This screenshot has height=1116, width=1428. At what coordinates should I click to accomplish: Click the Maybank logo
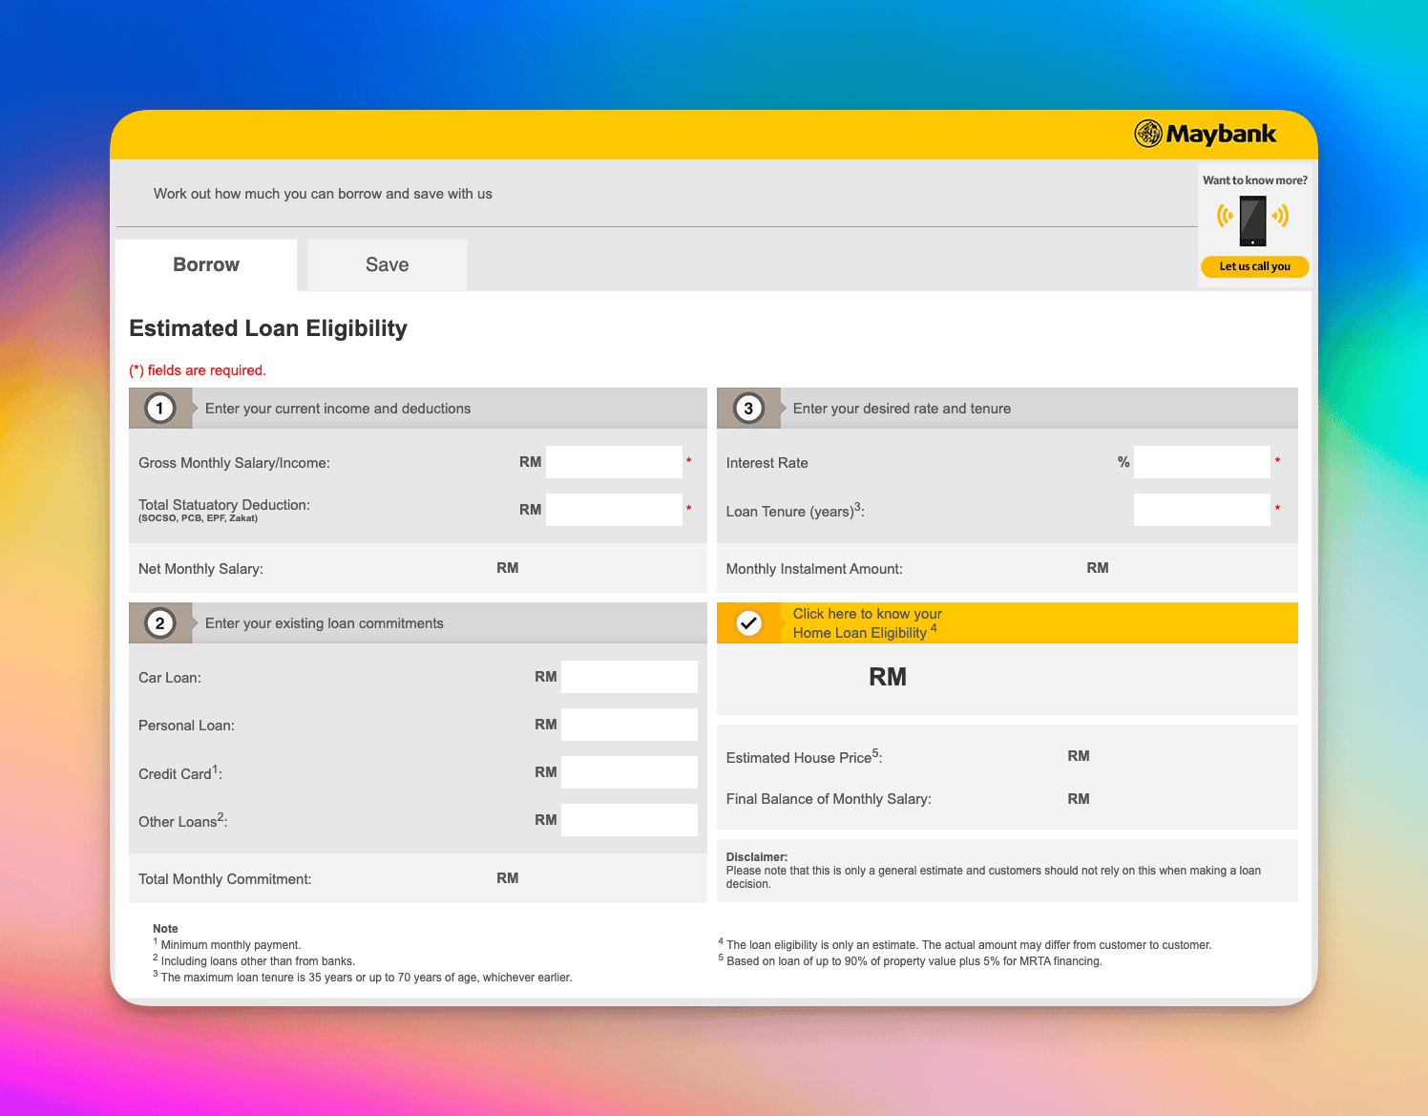click(1205, 134)
